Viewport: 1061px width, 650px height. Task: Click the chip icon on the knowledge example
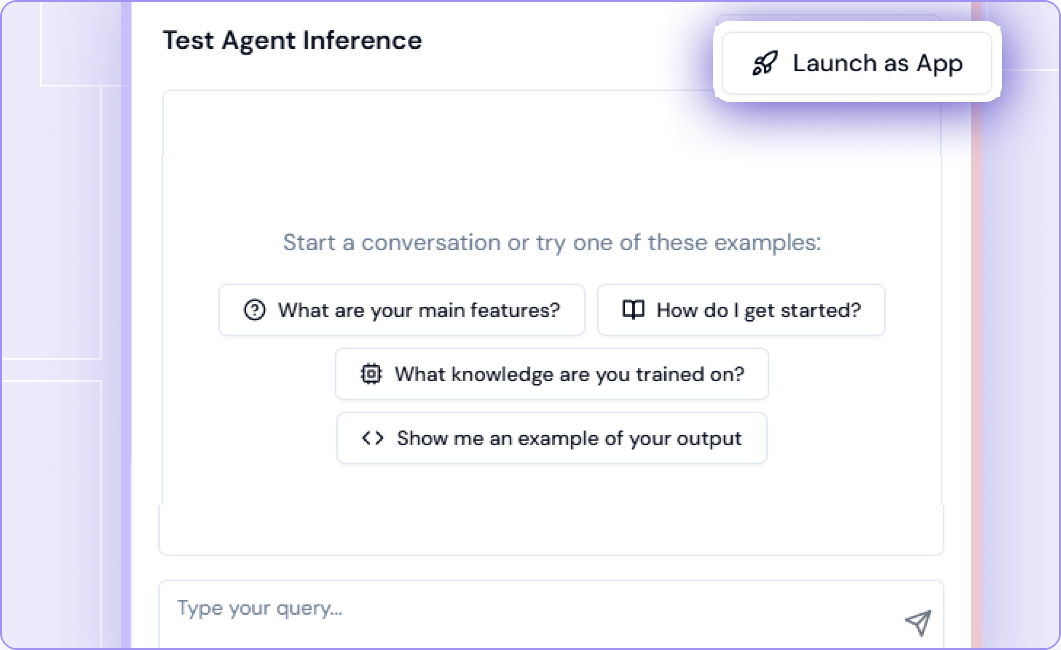click(x=371, y=373)
